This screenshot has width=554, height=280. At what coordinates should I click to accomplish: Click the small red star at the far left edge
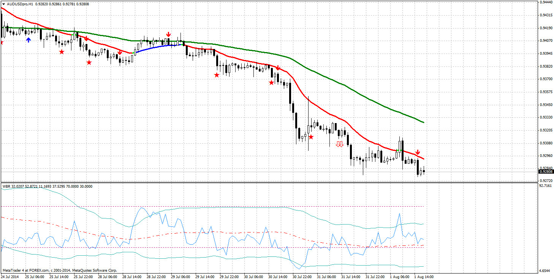tap(2, 43)
